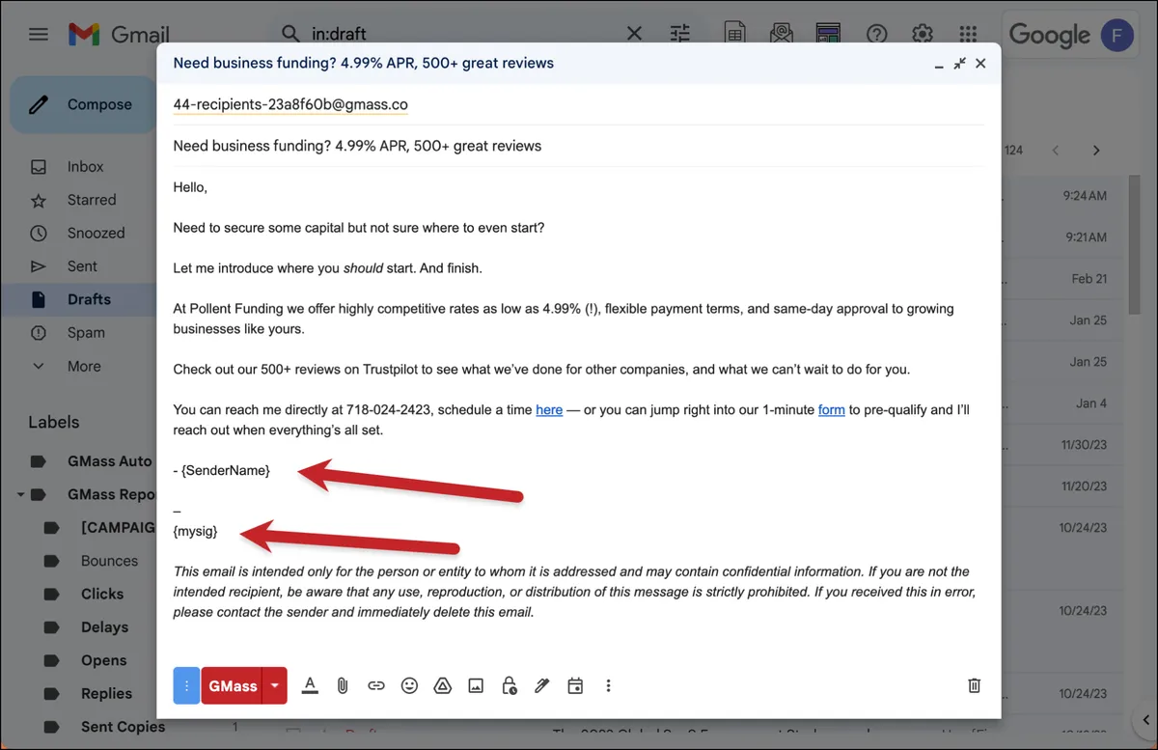This screenshot has width=1158, height=750.
Task: Open text formatting options
Action: (x=310, y=685)
